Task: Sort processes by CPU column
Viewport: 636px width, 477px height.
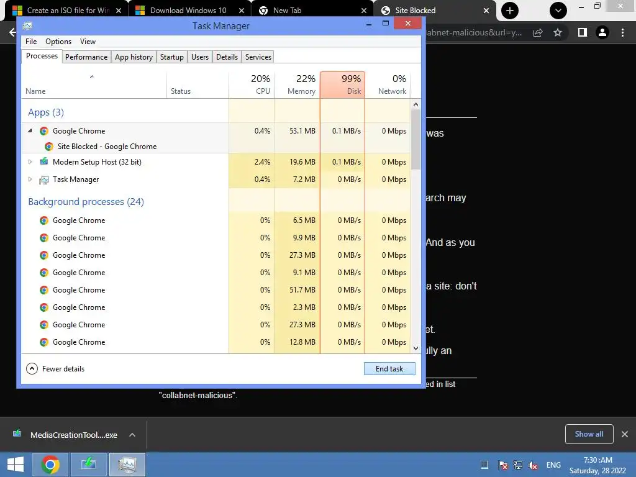Action: tap(252, 84)
